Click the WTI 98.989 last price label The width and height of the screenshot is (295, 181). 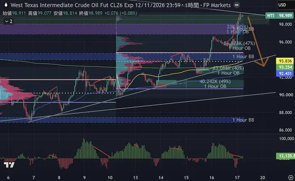point(279,15)
